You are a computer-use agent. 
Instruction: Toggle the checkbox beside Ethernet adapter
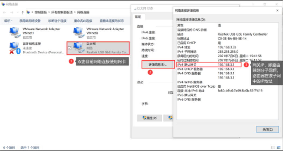tap(69, 48)
